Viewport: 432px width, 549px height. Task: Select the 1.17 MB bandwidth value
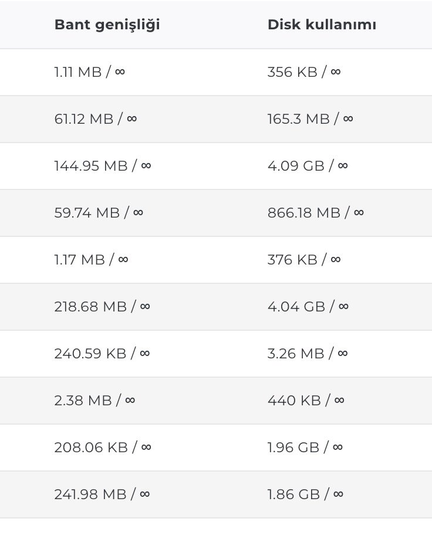[92, 260]
